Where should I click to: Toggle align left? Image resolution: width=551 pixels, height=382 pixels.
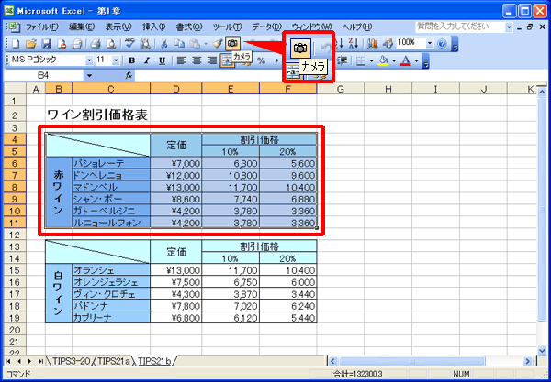point(181,61)
